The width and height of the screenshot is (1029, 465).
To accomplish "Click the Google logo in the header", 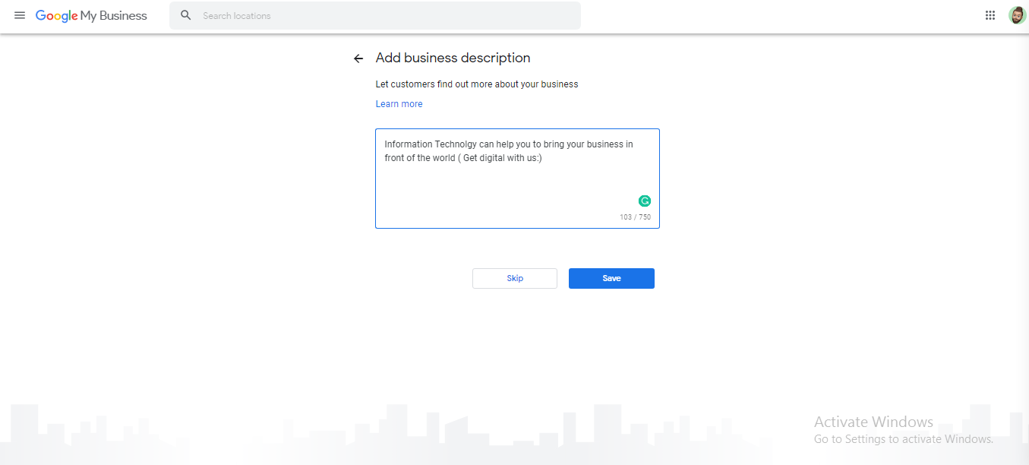I will click(x=56, y=16).
